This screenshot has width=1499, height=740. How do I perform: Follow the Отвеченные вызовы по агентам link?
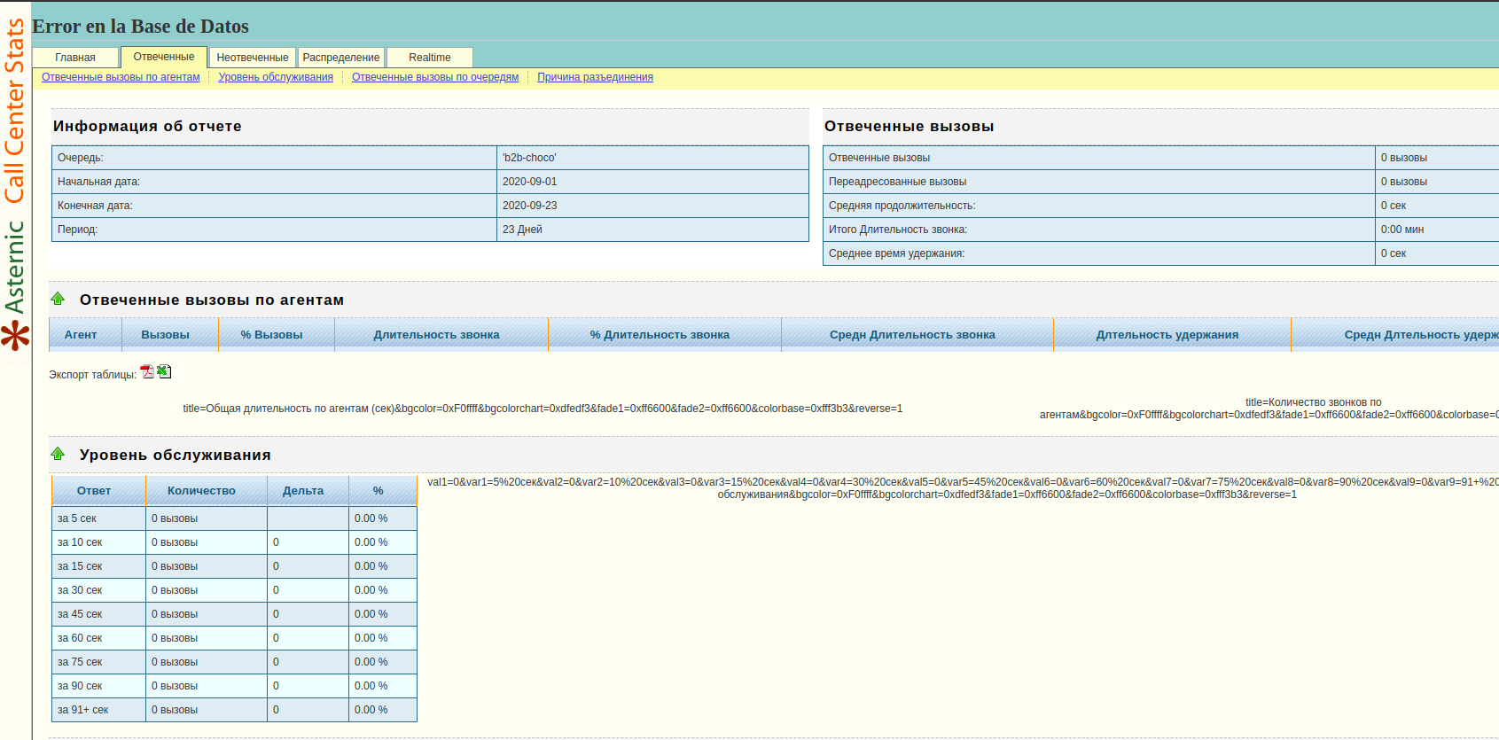[x=121, y=77]
